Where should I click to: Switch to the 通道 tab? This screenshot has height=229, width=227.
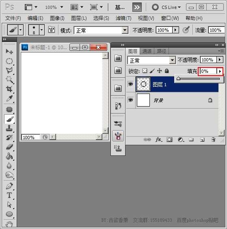(147, 51)
